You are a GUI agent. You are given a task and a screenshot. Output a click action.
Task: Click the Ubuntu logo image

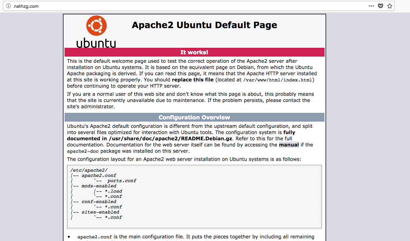point(96,32)
